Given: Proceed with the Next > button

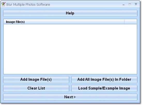Looking at the screenshot, I should [70, 97].
